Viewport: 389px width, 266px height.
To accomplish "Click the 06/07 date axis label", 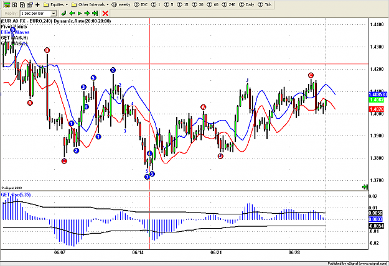I will coord(60,252).
